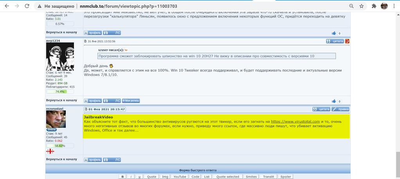Click mrp1234's 'Раздал: 894 GB' stat

pos(57,83)
